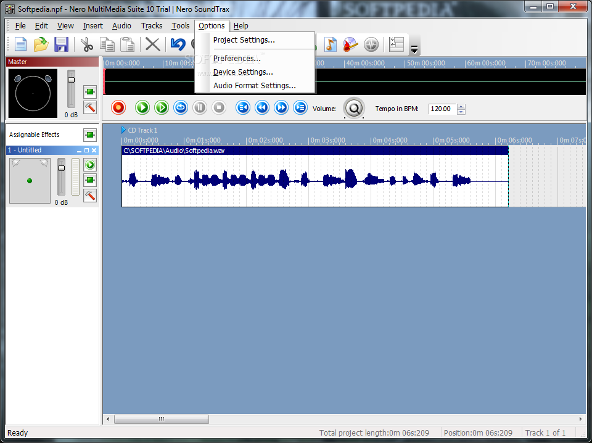Close the 1 - Untitled track panel
Viewport: 592px width, 443px height.
(x=94, y=151)
